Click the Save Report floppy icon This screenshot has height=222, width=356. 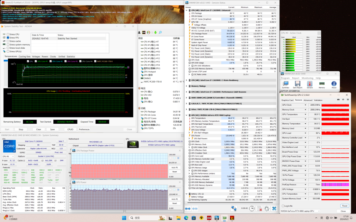297,84
